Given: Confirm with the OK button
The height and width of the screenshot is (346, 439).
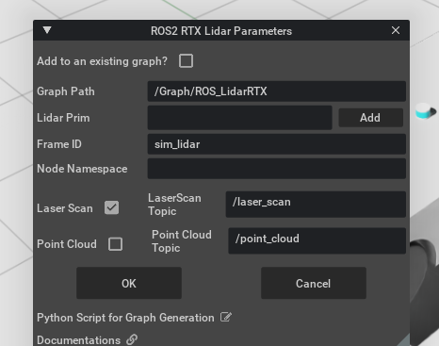Looking at the screenshot, I should coord(129,283).
